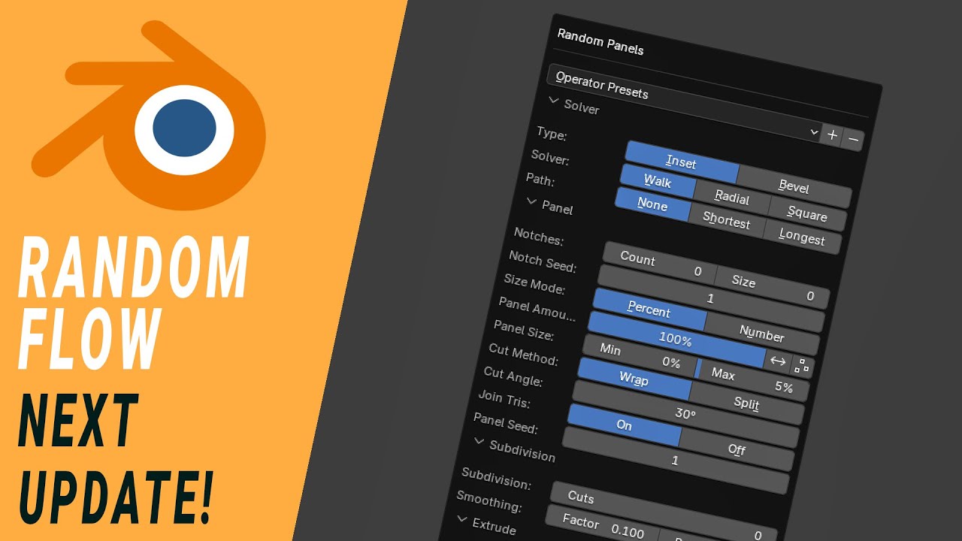Set Cut Method to Wrap

[x=634, y=379]
